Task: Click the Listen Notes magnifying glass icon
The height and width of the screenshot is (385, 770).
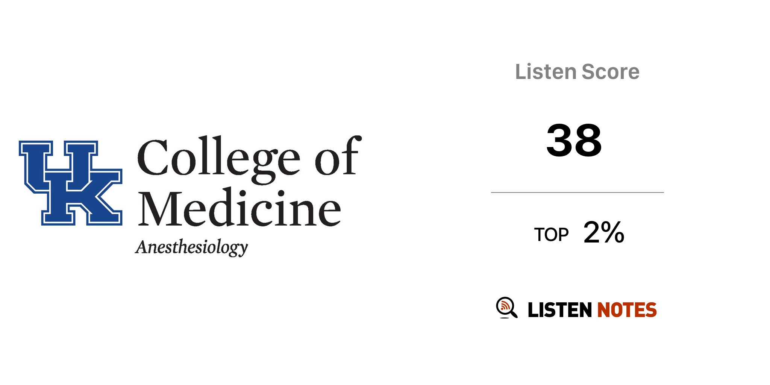Action: pyautogui.click(x=506, y=307)
